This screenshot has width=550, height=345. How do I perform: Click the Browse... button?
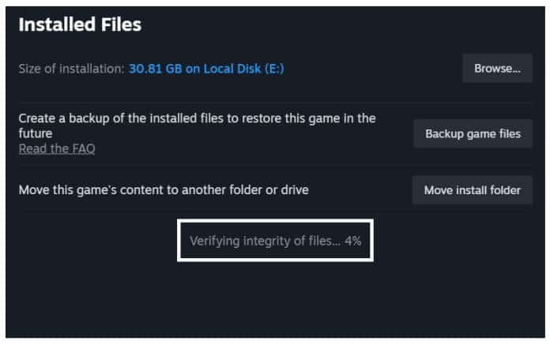coord(497,69)
